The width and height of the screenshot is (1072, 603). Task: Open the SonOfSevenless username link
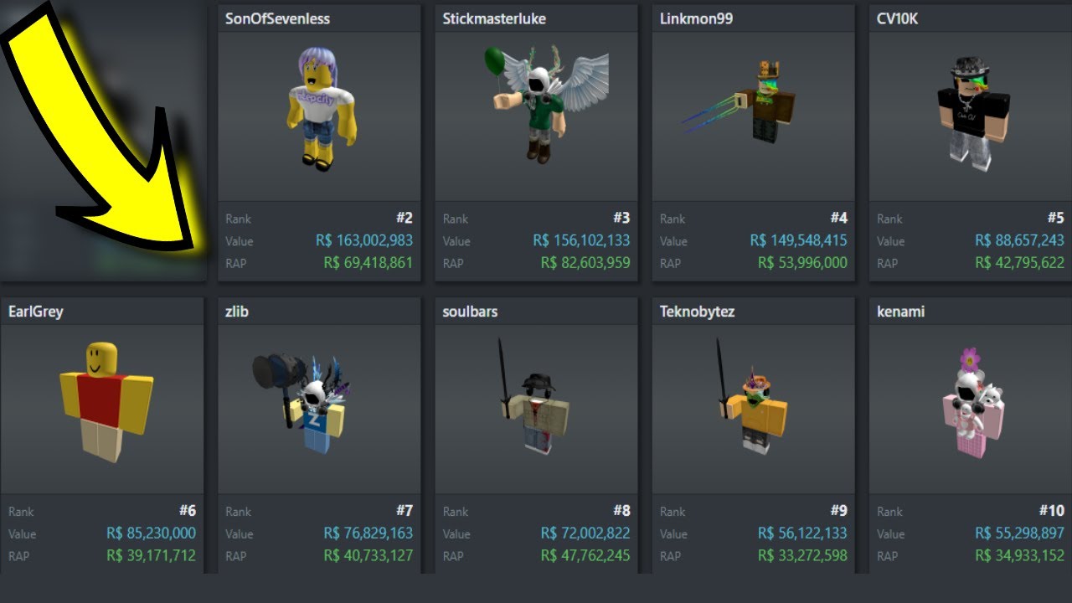[277, 18]
